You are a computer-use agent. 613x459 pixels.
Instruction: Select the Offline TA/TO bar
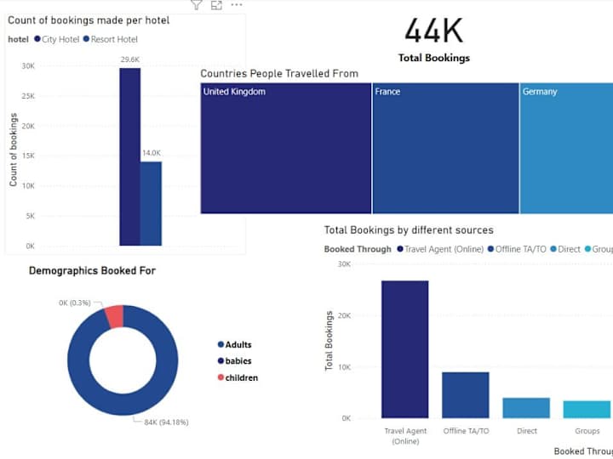(466, 395)
